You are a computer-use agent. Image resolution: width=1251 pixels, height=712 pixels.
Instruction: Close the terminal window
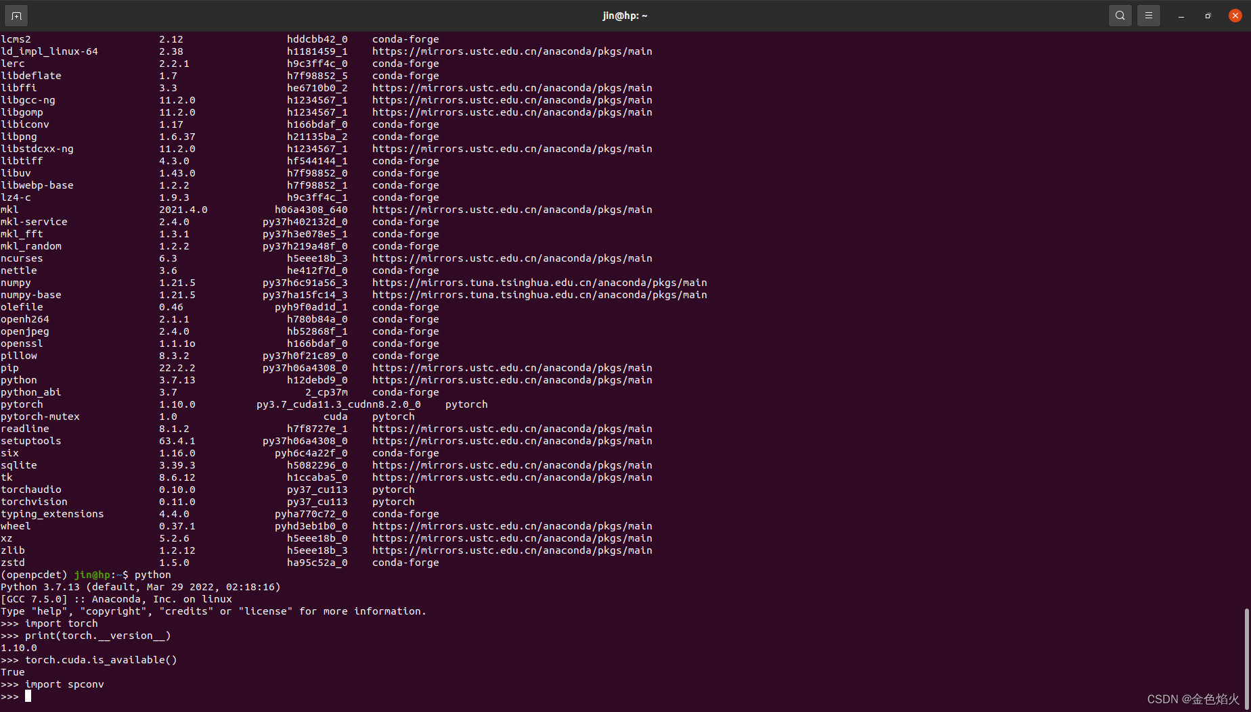(x=1235, y=15)
